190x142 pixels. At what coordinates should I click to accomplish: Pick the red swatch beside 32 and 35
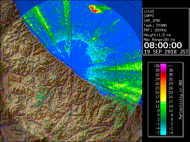coord(163,75)
